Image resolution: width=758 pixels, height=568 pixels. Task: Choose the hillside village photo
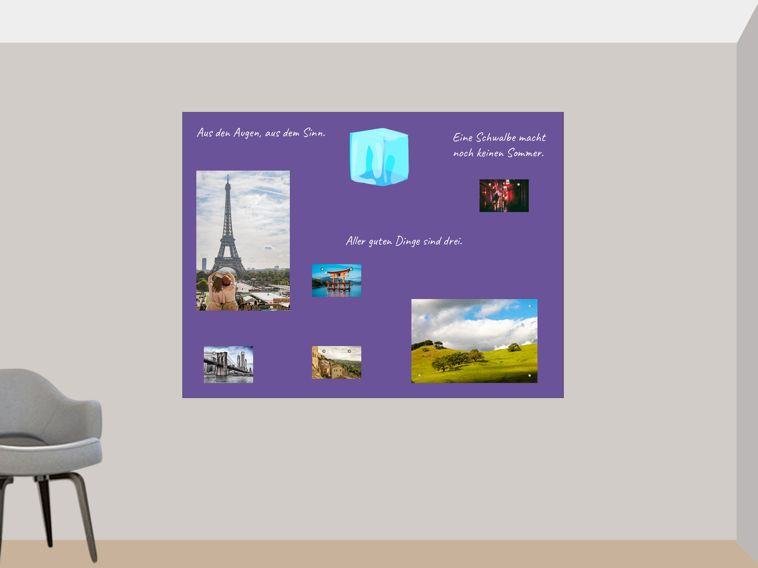[x=336, y=363]
